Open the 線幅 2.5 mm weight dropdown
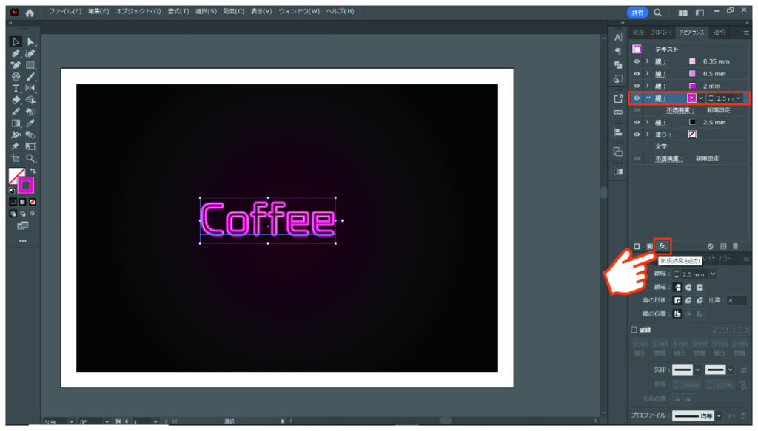Viewport: 758px width, 431px height. 713,274
